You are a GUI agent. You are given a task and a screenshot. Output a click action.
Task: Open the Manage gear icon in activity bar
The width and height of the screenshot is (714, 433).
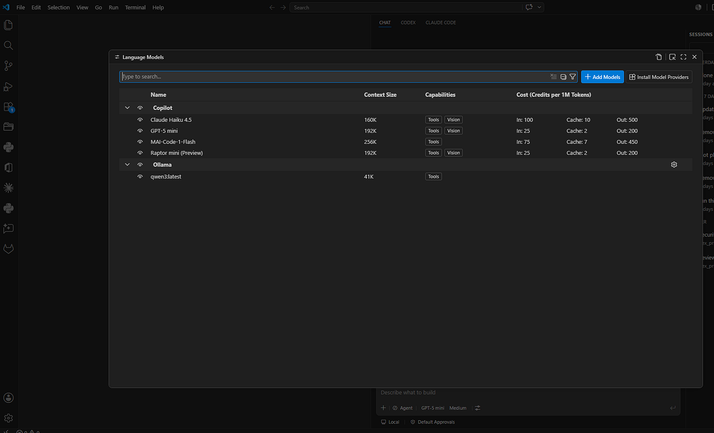coord(8,418)
